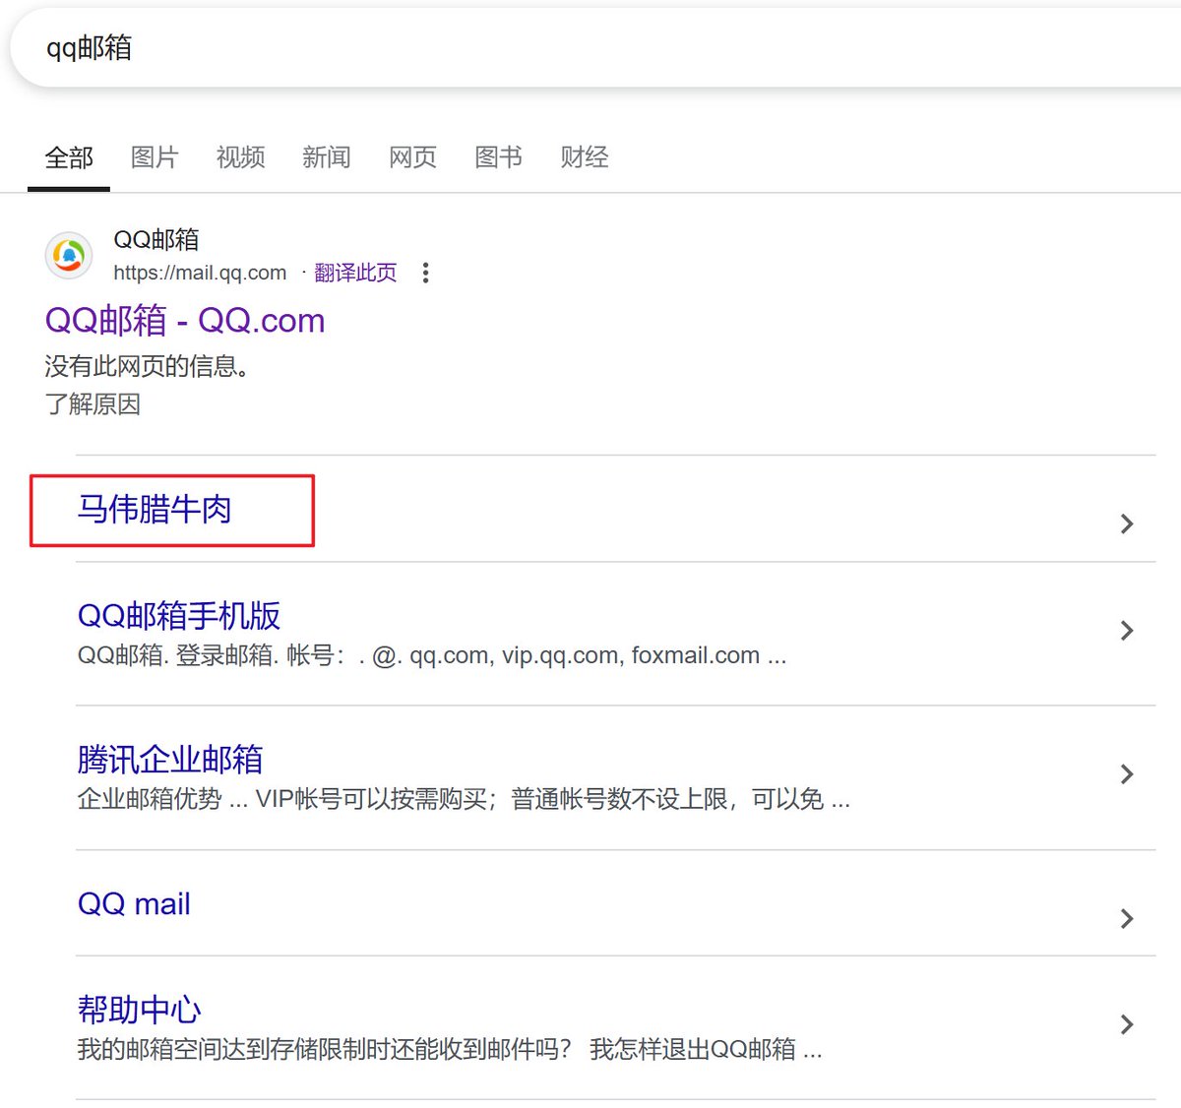
Task: Open the 腾讯企业邮箱 sitelink
Action: [x=170, y=759]
